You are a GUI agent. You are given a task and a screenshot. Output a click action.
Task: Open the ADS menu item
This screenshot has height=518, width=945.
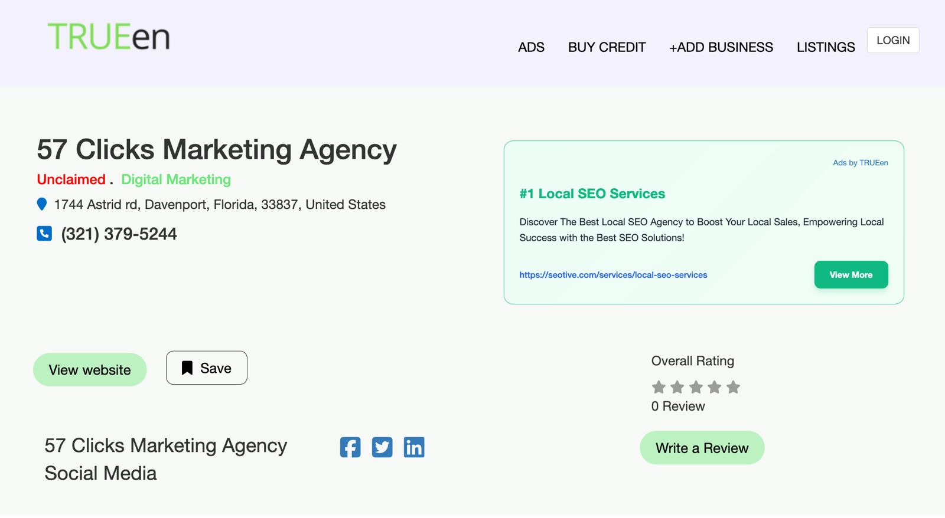(x=531, y=47)
